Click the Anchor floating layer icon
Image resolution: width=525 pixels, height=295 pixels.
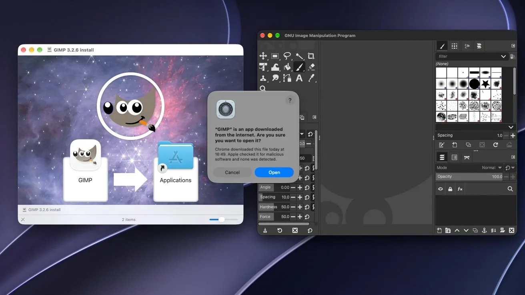click(484, 230)
